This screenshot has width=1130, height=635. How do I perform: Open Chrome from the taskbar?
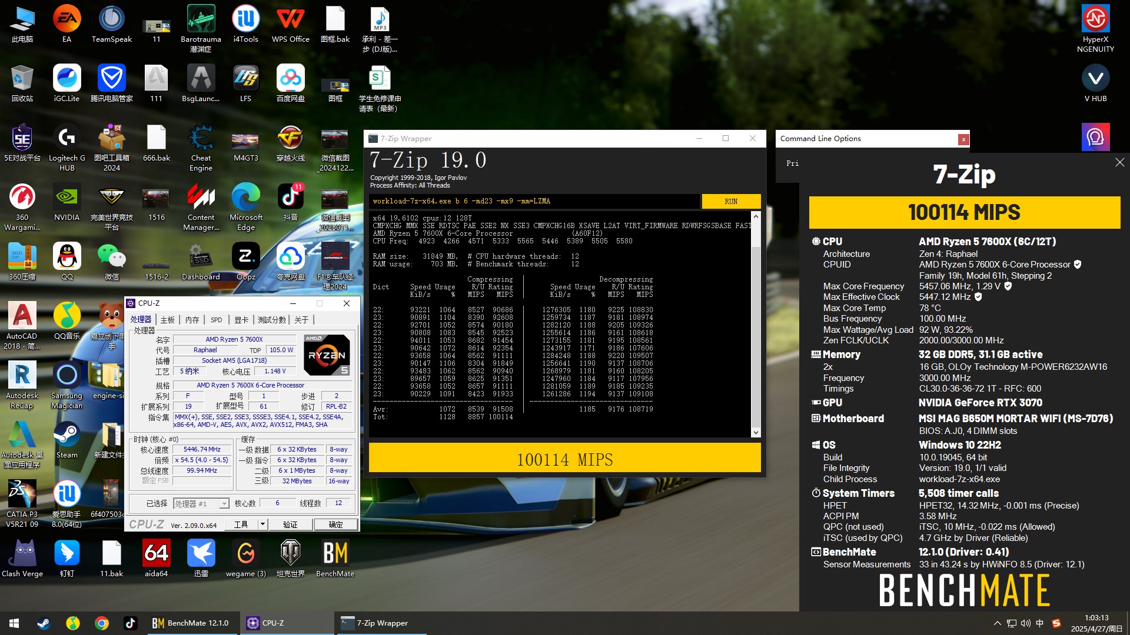102,623
